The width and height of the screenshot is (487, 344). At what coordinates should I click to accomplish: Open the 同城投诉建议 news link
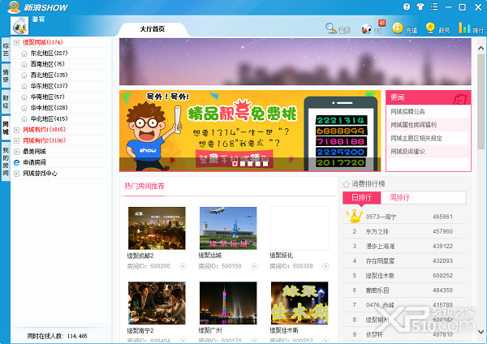[x=407, y=152]
